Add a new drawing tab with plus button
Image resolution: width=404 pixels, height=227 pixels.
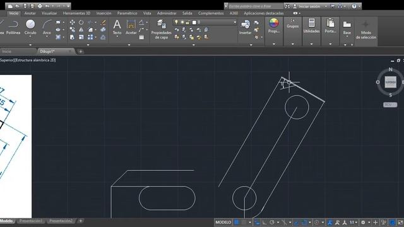click(x=80, y=52)
